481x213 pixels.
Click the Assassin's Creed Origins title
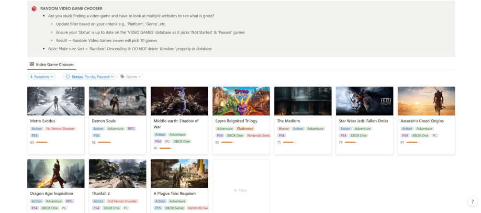point(422,121)
